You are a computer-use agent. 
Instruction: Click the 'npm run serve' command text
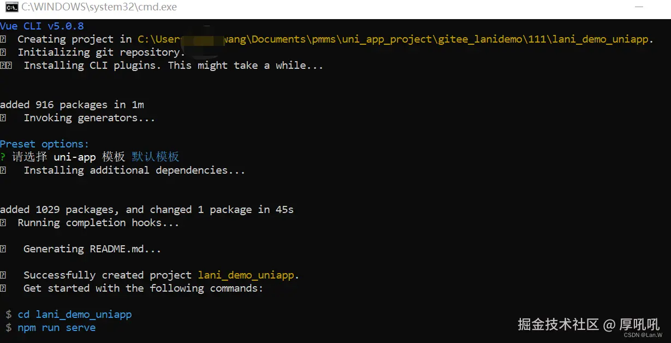[x=56, y=327]
